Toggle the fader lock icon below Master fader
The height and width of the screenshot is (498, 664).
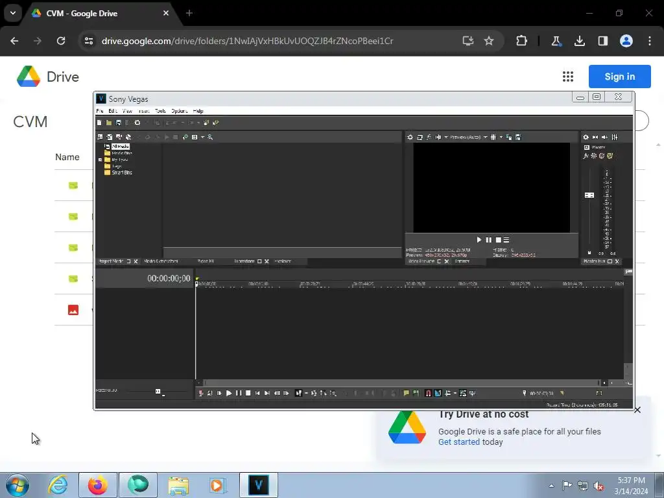(589, 253)
